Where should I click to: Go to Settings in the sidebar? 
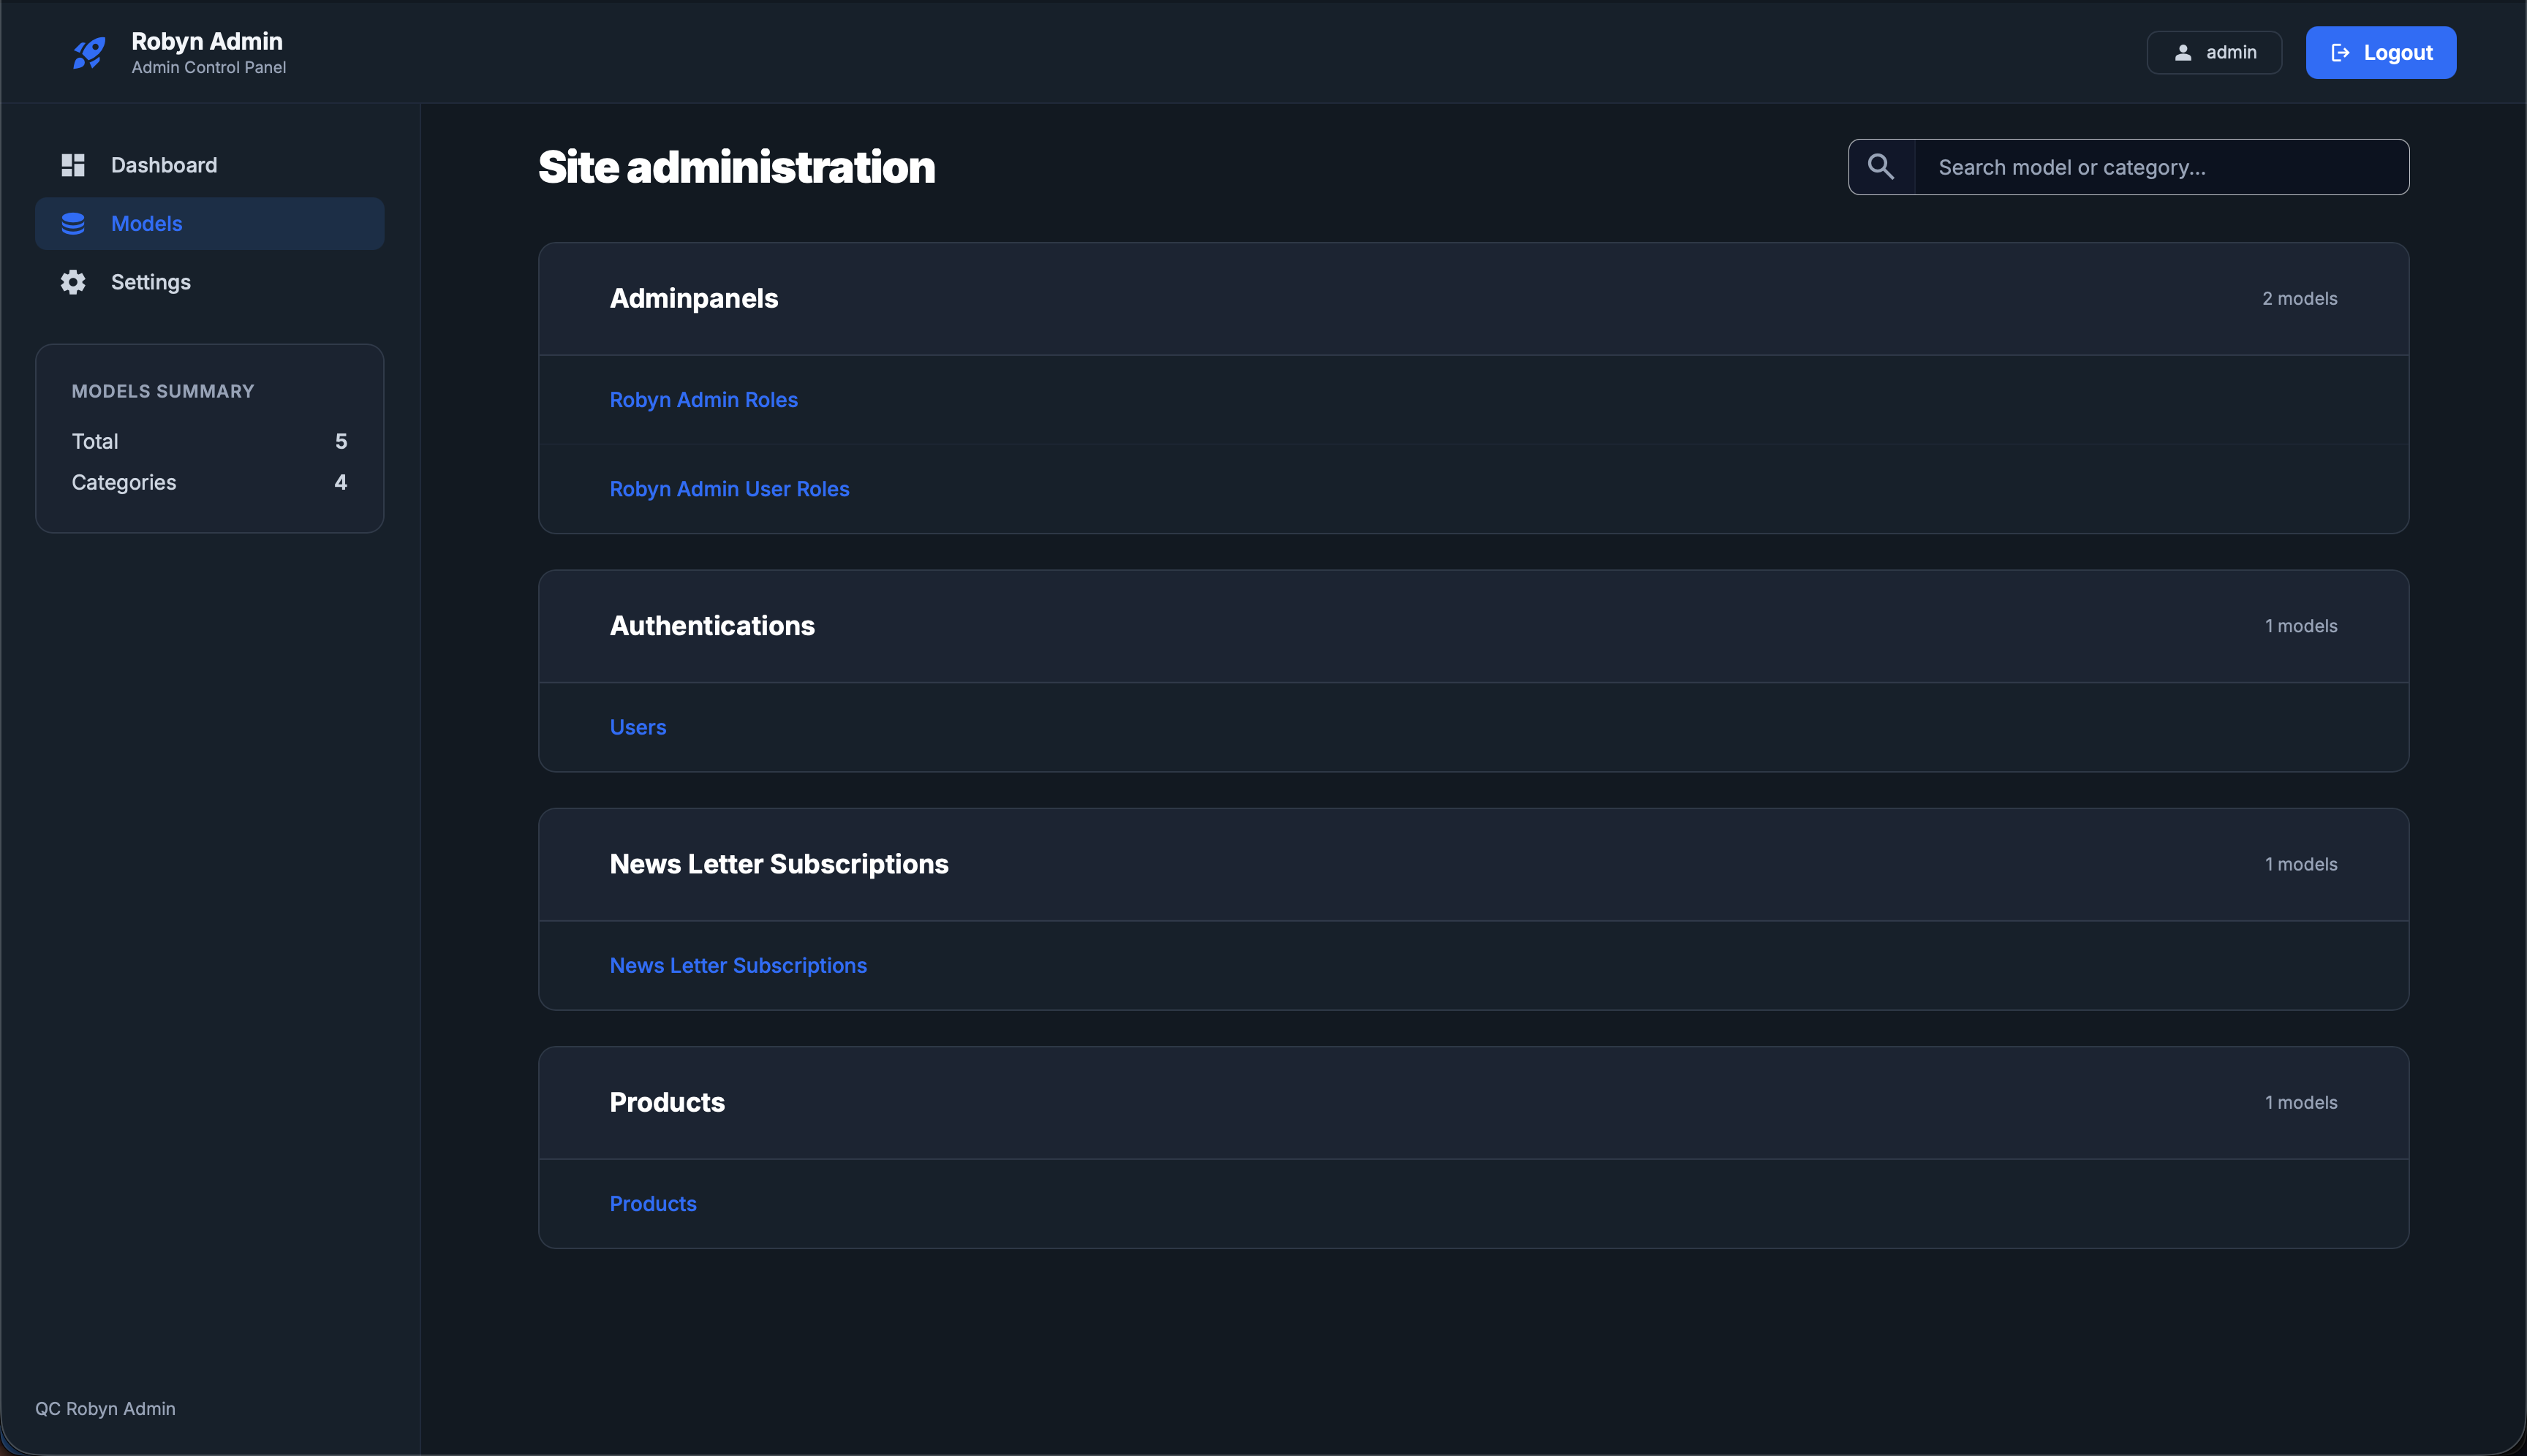[x=210, y=282]
